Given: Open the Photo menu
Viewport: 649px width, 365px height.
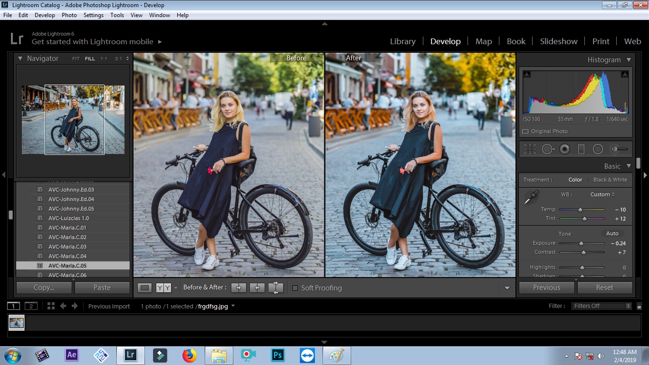Looking at the screenshot, I should click(69, 15).
